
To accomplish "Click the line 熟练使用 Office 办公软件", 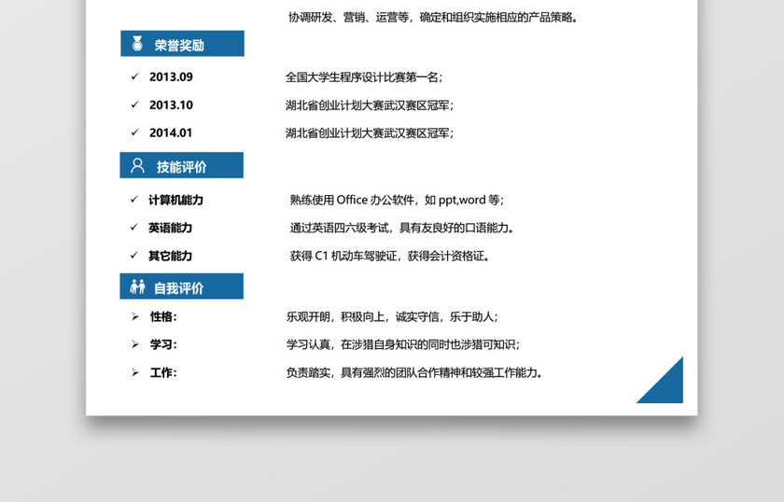I will coord(397,200).
